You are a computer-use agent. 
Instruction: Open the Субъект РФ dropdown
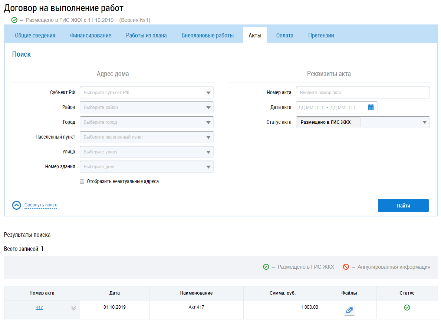coord(147,93)
